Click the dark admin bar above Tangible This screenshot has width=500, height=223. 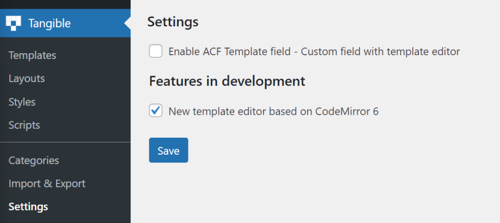65,4
